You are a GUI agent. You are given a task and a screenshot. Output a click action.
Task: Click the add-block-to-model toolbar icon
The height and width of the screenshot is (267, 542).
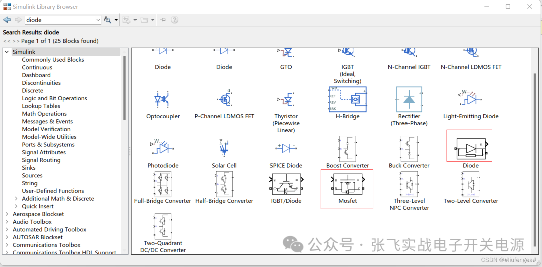(126, 20)
